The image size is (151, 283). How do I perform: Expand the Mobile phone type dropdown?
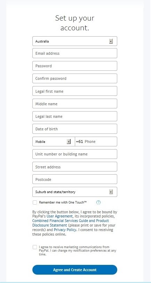(x=54, y=141)
